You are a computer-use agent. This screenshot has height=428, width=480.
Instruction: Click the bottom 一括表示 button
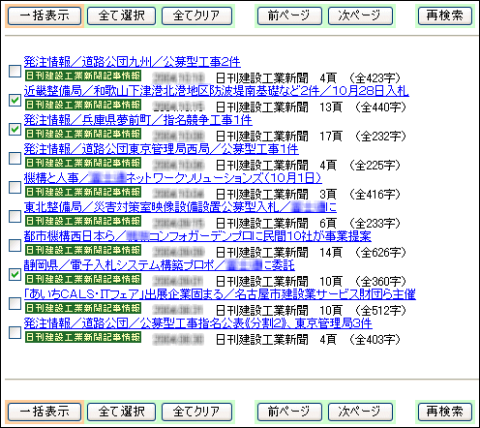[45, 413]
